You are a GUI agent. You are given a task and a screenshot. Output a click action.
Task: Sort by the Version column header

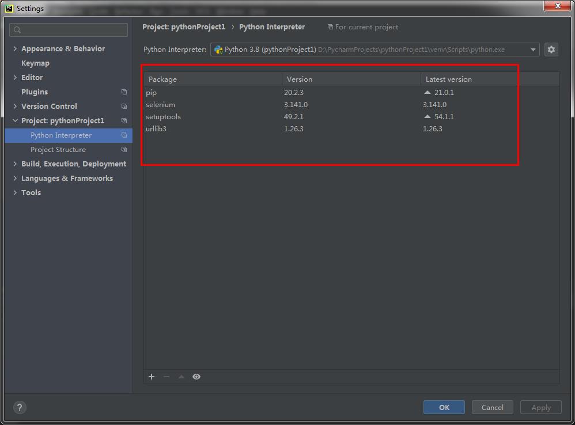[351, 79]
